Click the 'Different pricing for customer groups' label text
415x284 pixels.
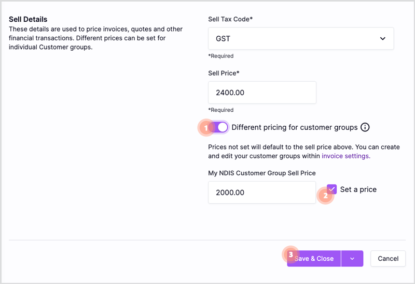coord(294,127)
